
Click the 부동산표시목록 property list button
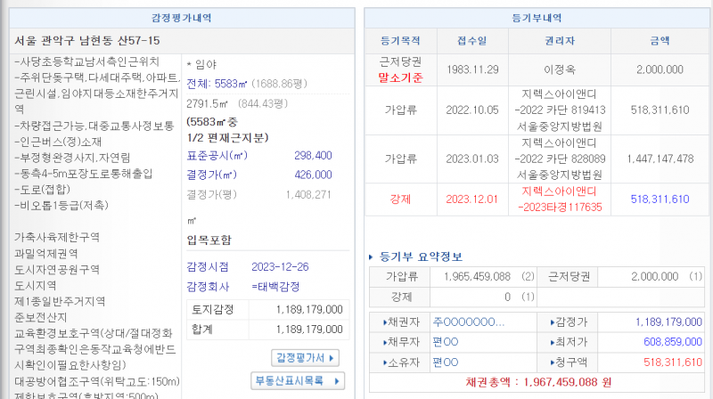click(x=298, y=380)
